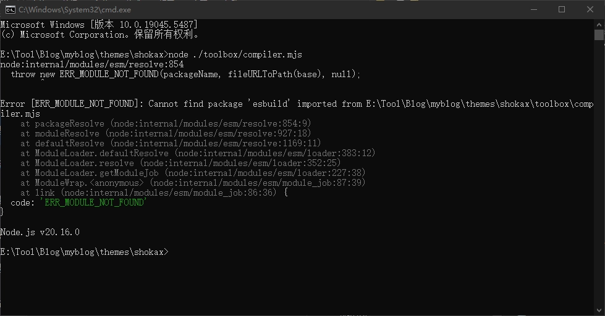605x316 pixels.
Task: Click the vertical scrollbar thumb
Action: (599, 35)
